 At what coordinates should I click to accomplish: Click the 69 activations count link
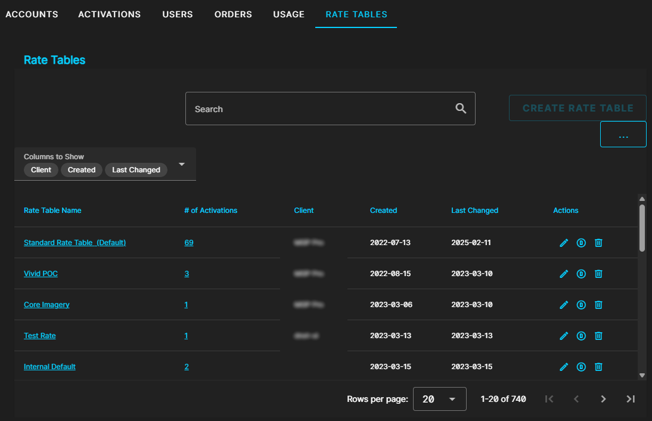click(189, 243)
